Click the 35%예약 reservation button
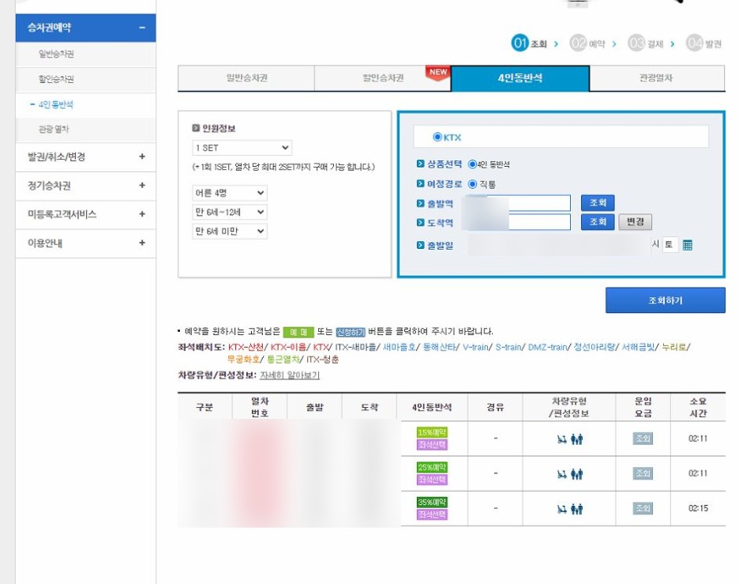This screenshot has width=739, height=584. 432,503
